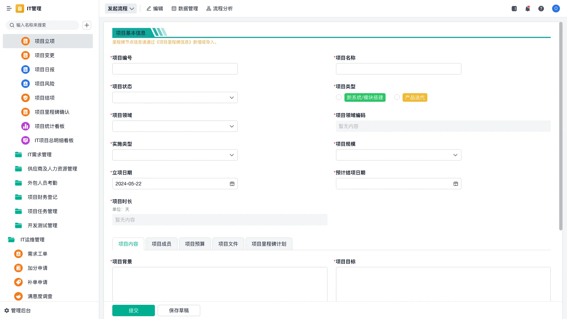The image size is (567, 319).
Task: Open 需求工单 icon in sidebar
Action: (18, 254)
